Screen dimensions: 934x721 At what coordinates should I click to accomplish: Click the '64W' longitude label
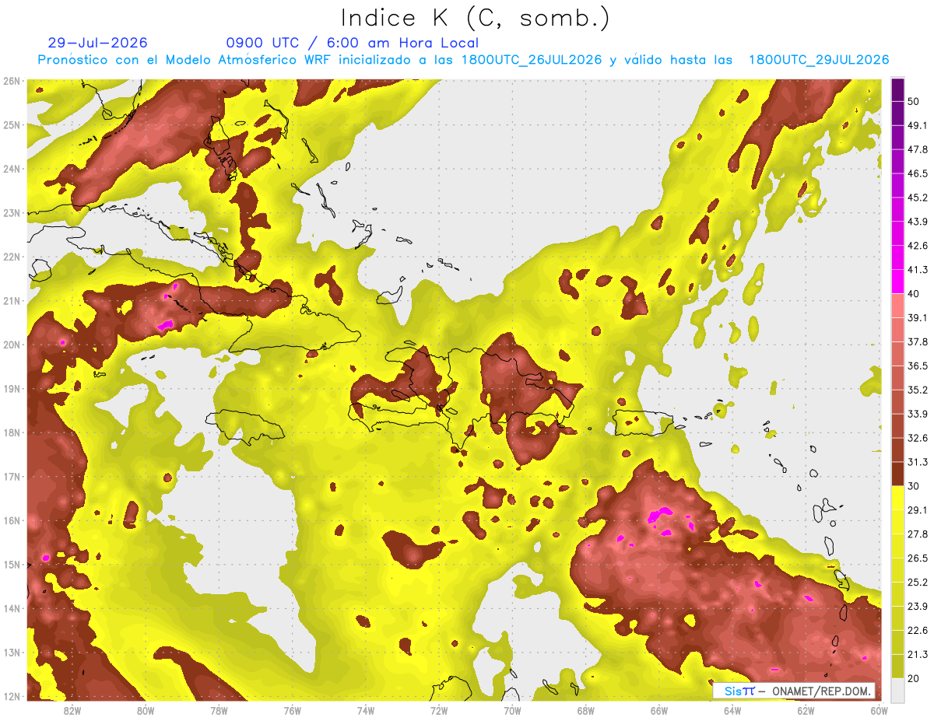click(x=732, y=711)
